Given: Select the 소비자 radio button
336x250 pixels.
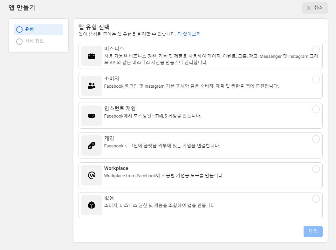Looking at the screenshot, I should tap(316, 79).
